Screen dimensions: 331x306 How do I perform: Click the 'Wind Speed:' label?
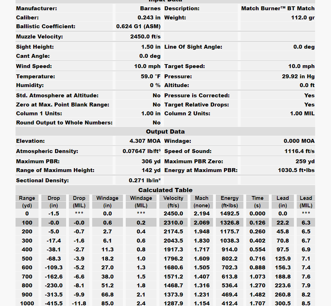[34, 66]
